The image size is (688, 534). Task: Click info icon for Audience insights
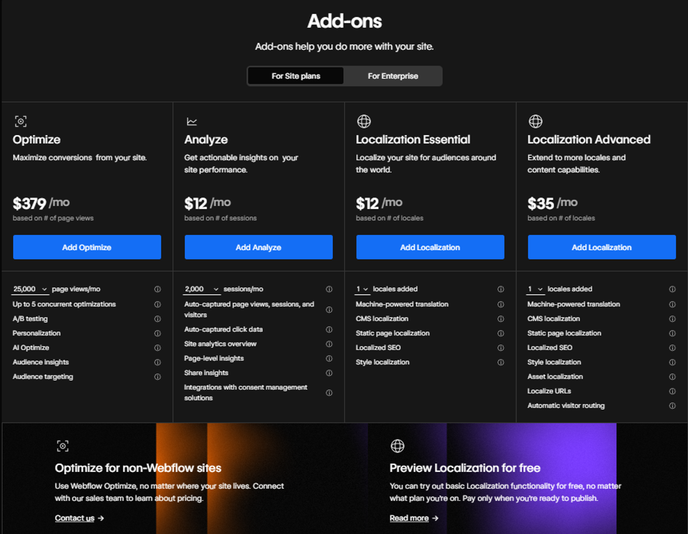click(157, 362)
